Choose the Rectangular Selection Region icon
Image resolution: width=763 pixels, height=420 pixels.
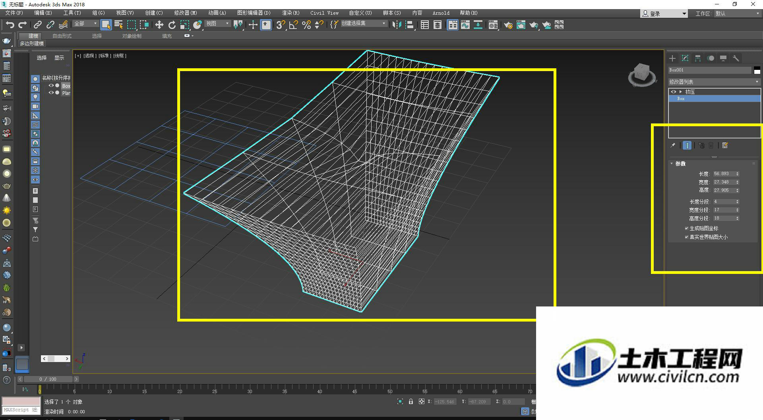pos(132,25)
